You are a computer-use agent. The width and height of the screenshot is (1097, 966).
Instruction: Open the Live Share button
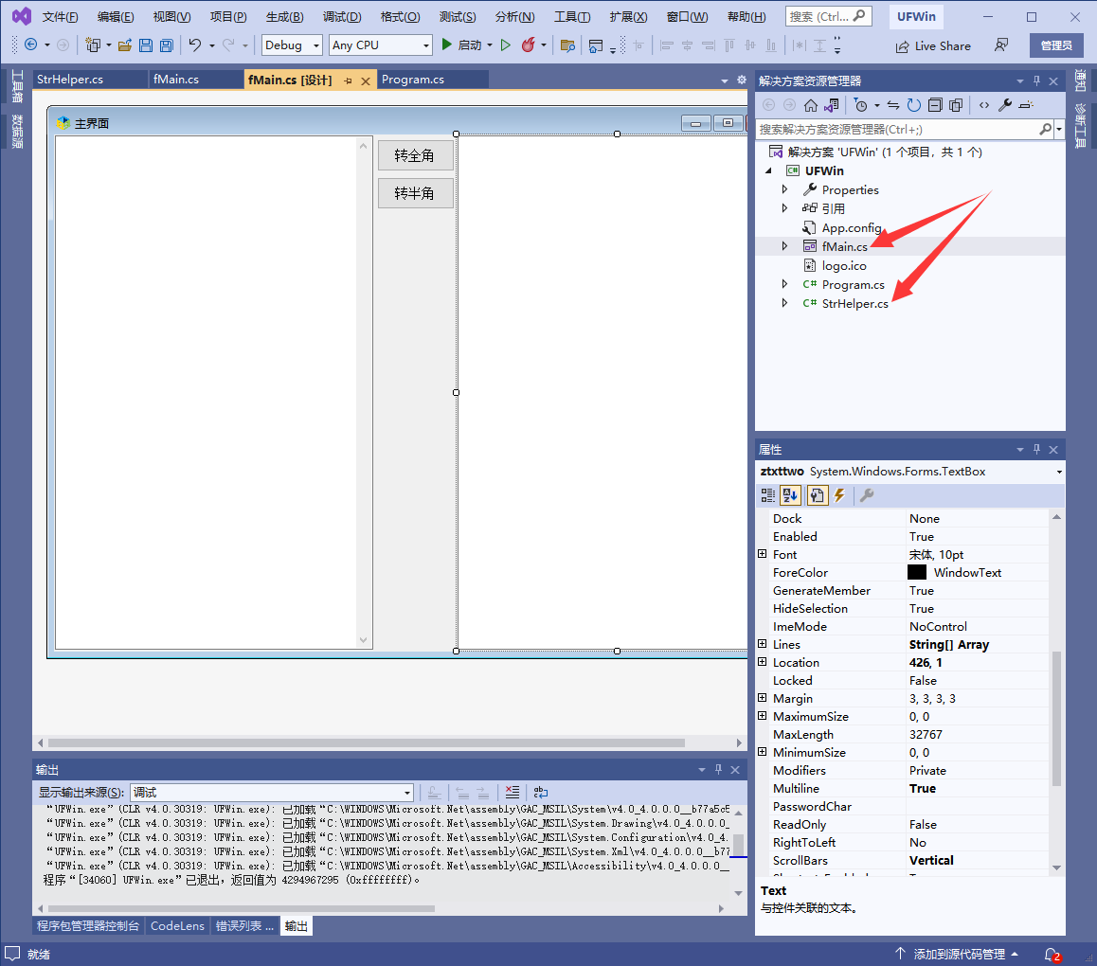(932, 46)
